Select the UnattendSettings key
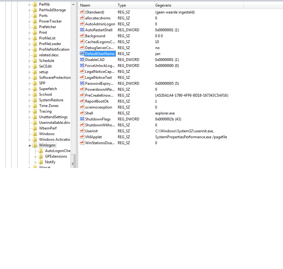Image resolution: width=283 pixels, height=269 pixels. point(53,117)
